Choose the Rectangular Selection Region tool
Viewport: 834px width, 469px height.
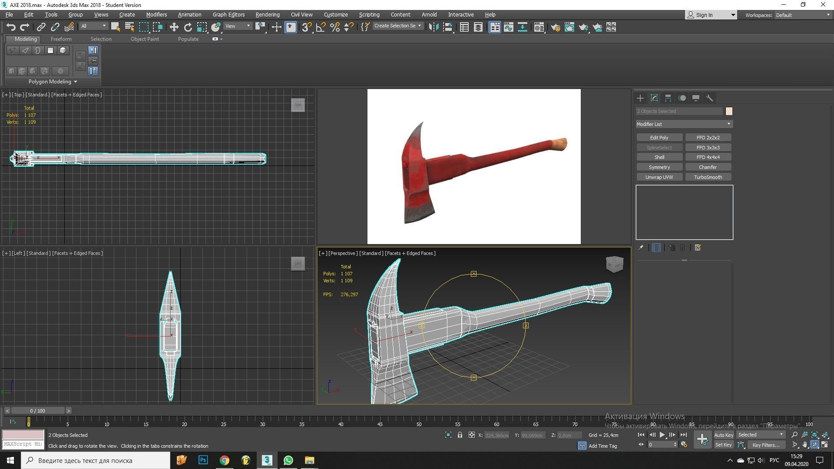pos(143,27)
